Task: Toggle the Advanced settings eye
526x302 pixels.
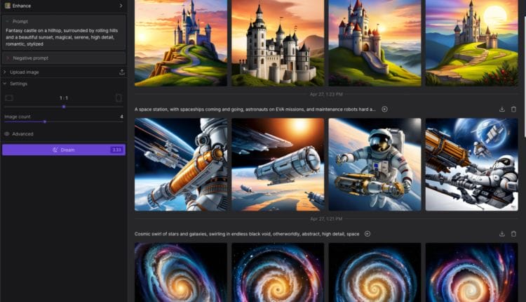Action: click(7, 133)
